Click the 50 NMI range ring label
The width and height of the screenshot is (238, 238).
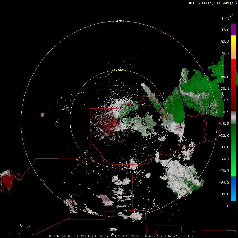pos(119,70)
